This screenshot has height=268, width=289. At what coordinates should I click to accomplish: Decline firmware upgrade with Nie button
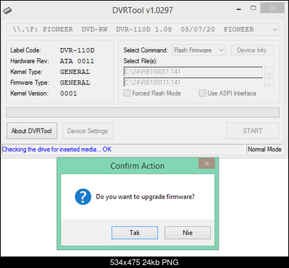tap(188, 233)
